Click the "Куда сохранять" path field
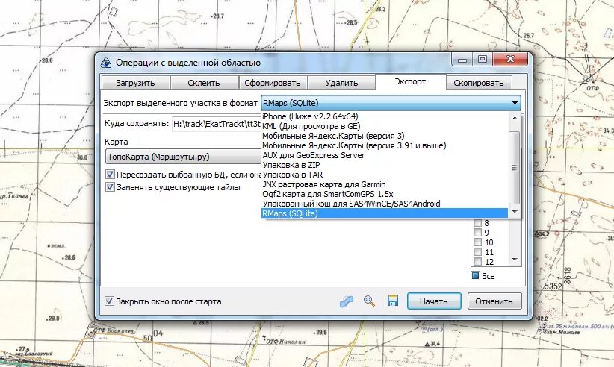This screenshot has width=614, height=367. click(x=217, y=124)
